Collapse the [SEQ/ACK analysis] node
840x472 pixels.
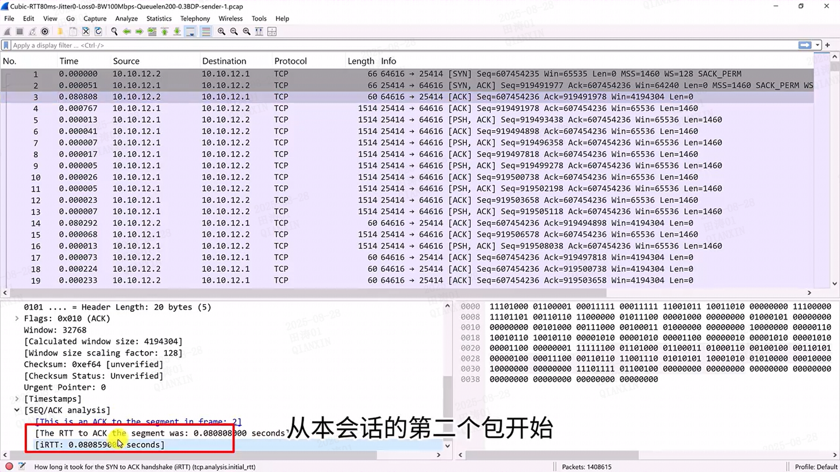[x=17, y=410]
